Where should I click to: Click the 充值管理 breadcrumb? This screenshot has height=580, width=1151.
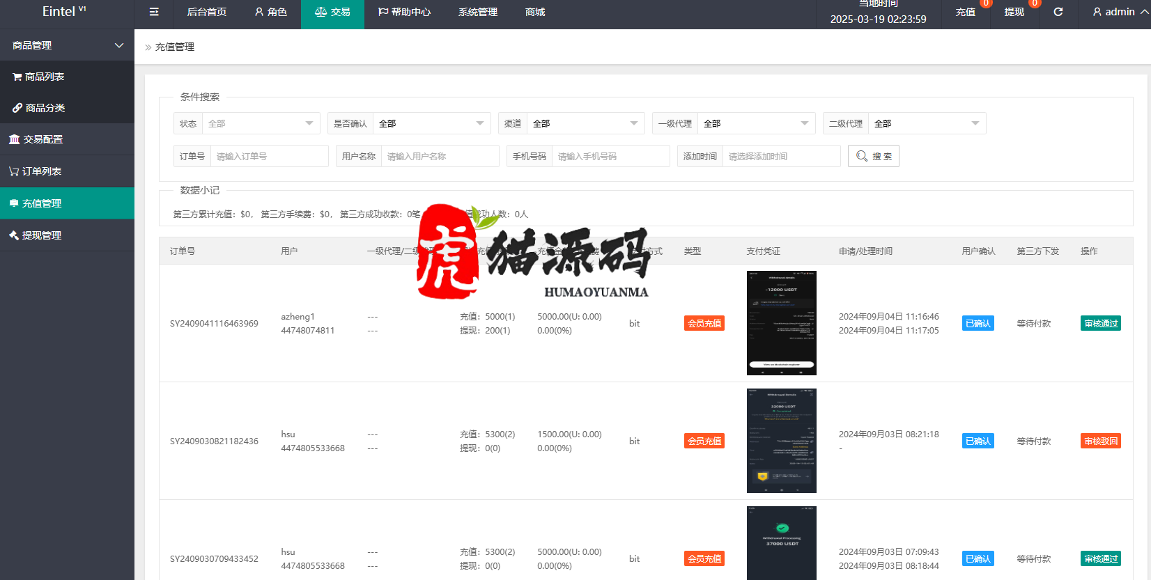(174, 47)
